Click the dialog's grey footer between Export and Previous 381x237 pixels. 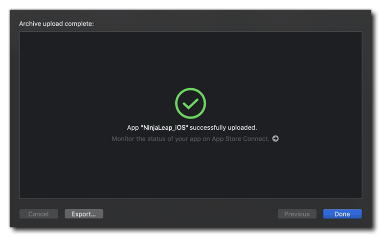(191, 214)
